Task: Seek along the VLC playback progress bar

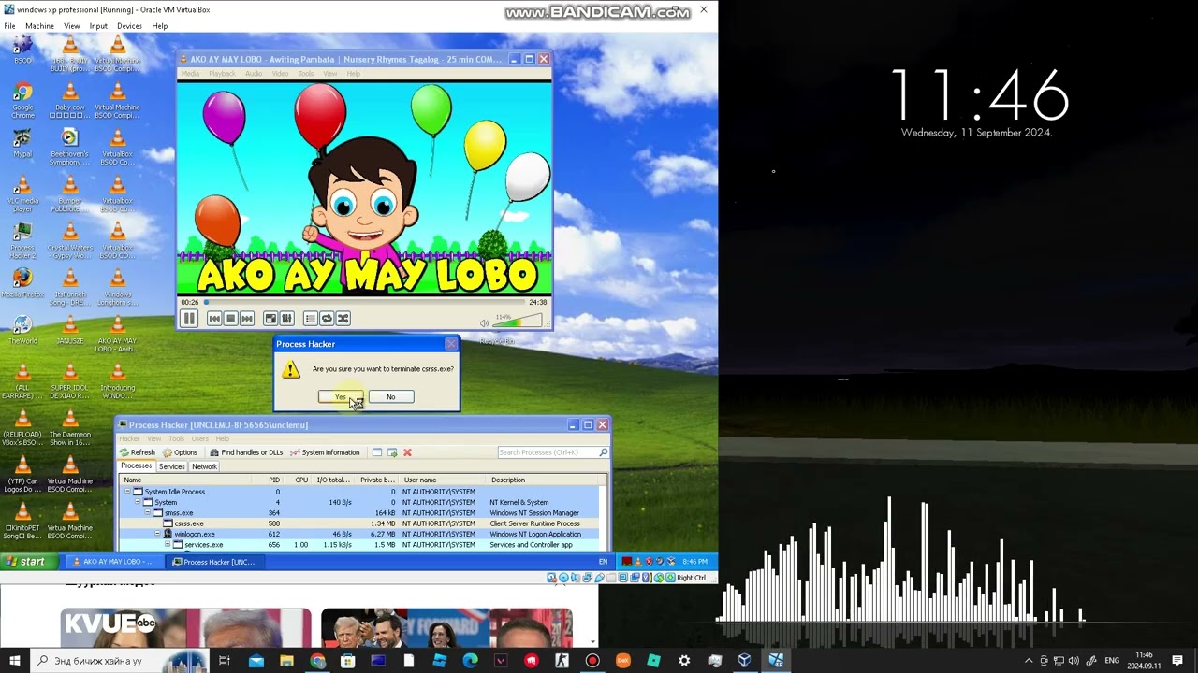Action: pos(365,302)
